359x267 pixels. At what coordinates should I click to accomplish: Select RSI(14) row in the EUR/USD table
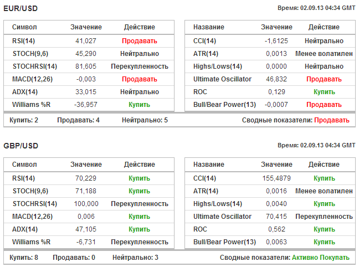[23, 40]
